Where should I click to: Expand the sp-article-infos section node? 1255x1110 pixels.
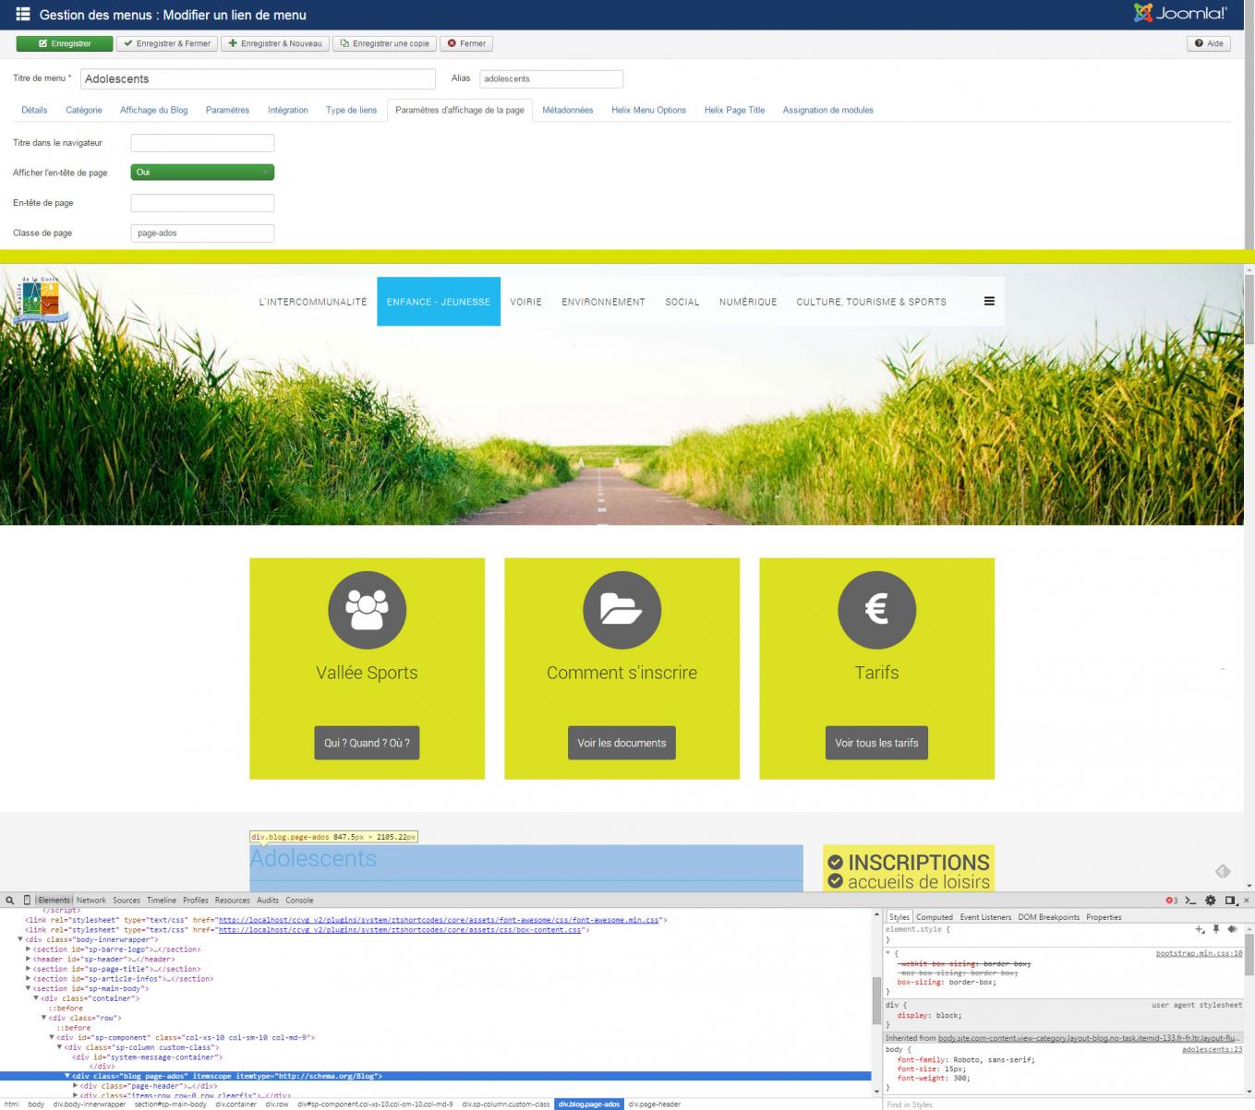click(x=28, y=979)
